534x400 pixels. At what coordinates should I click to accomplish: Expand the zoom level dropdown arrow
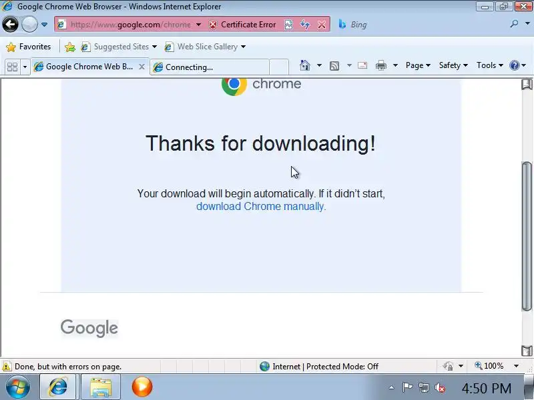516,366
